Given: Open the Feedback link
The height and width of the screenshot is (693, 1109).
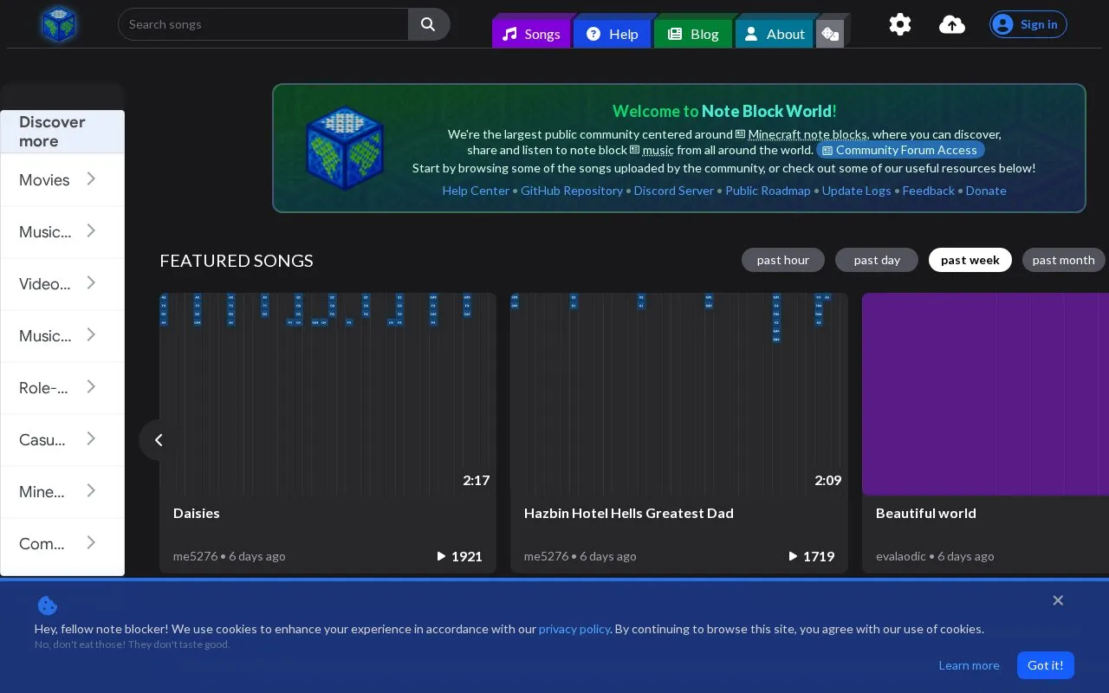Looking at the screenshot, I should pyautogui.click(x=928, y=191).
